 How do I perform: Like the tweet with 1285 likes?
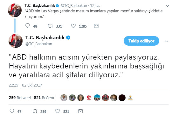(x=73, y=26)
